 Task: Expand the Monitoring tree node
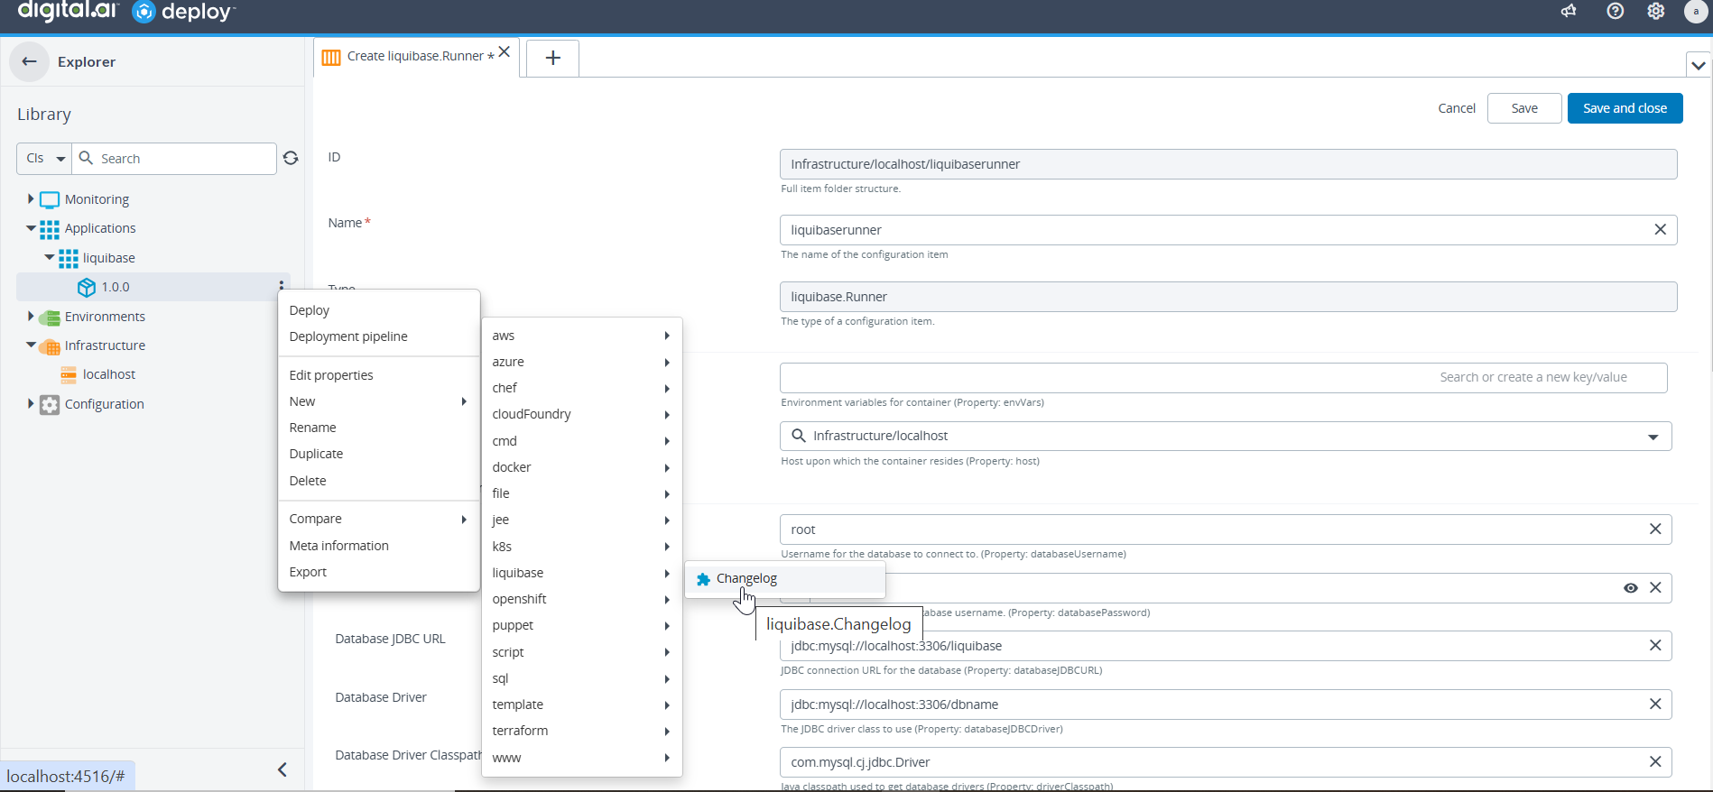[x=31, y=198]
